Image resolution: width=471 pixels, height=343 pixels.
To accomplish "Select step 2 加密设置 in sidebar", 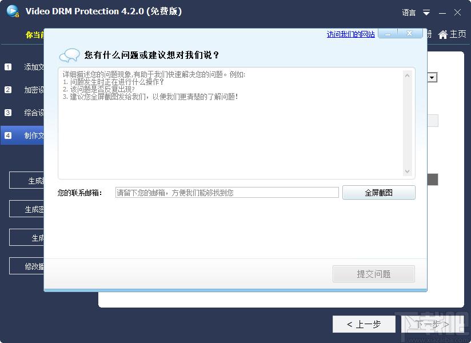I will click(x=22, y=90).
